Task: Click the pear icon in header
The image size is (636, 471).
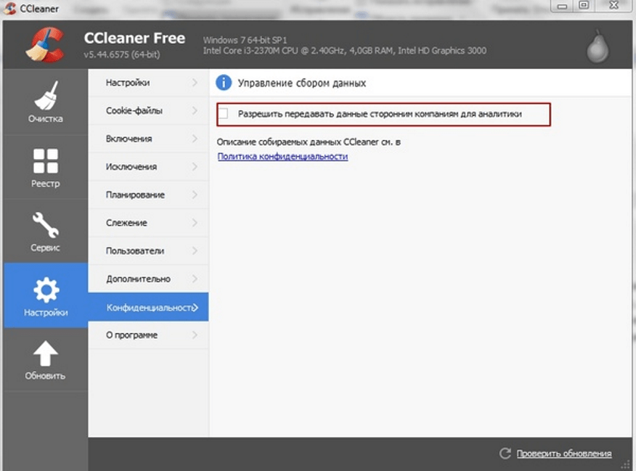Action: (597, 48)
